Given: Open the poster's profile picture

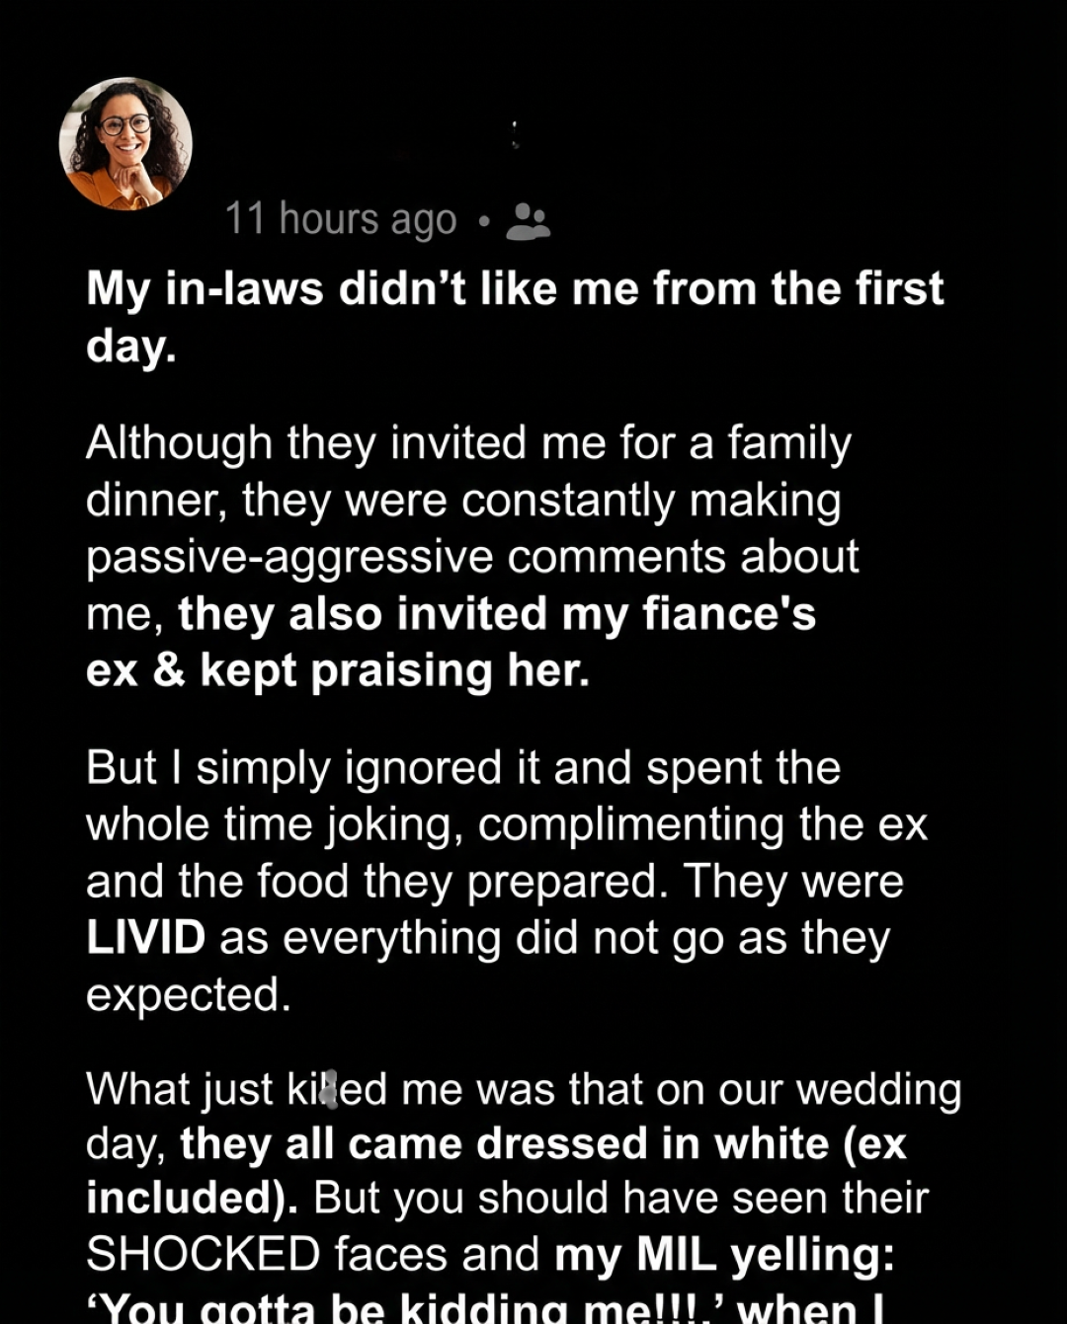Looking at the screenshot, I should (125, 143).
